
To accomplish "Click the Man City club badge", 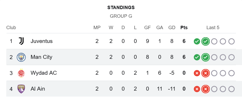I will tap(21, 57).
